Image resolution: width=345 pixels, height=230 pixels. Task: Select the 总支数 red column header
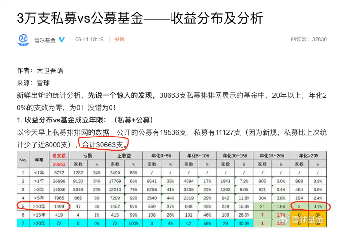tap(59, 156)
